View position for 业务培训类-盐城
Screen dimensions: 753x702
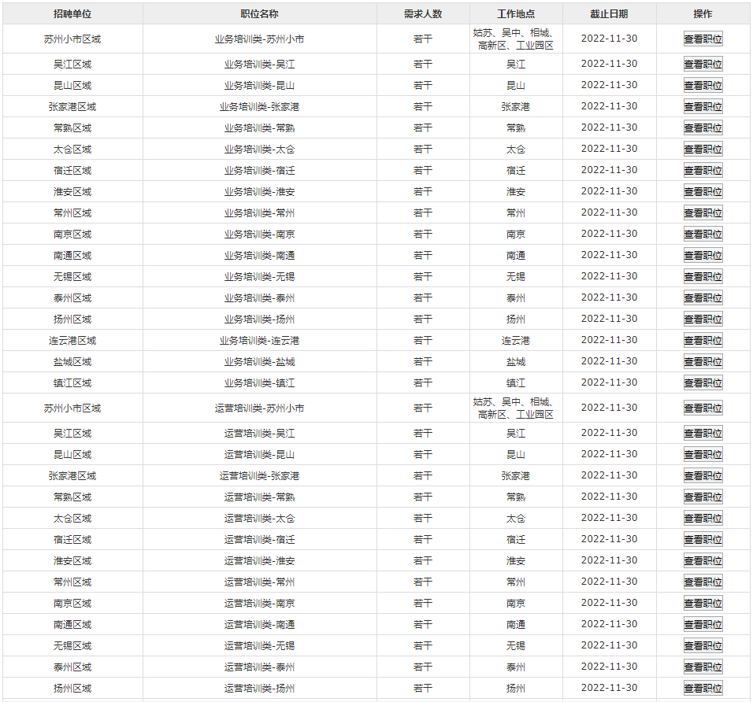703,361
